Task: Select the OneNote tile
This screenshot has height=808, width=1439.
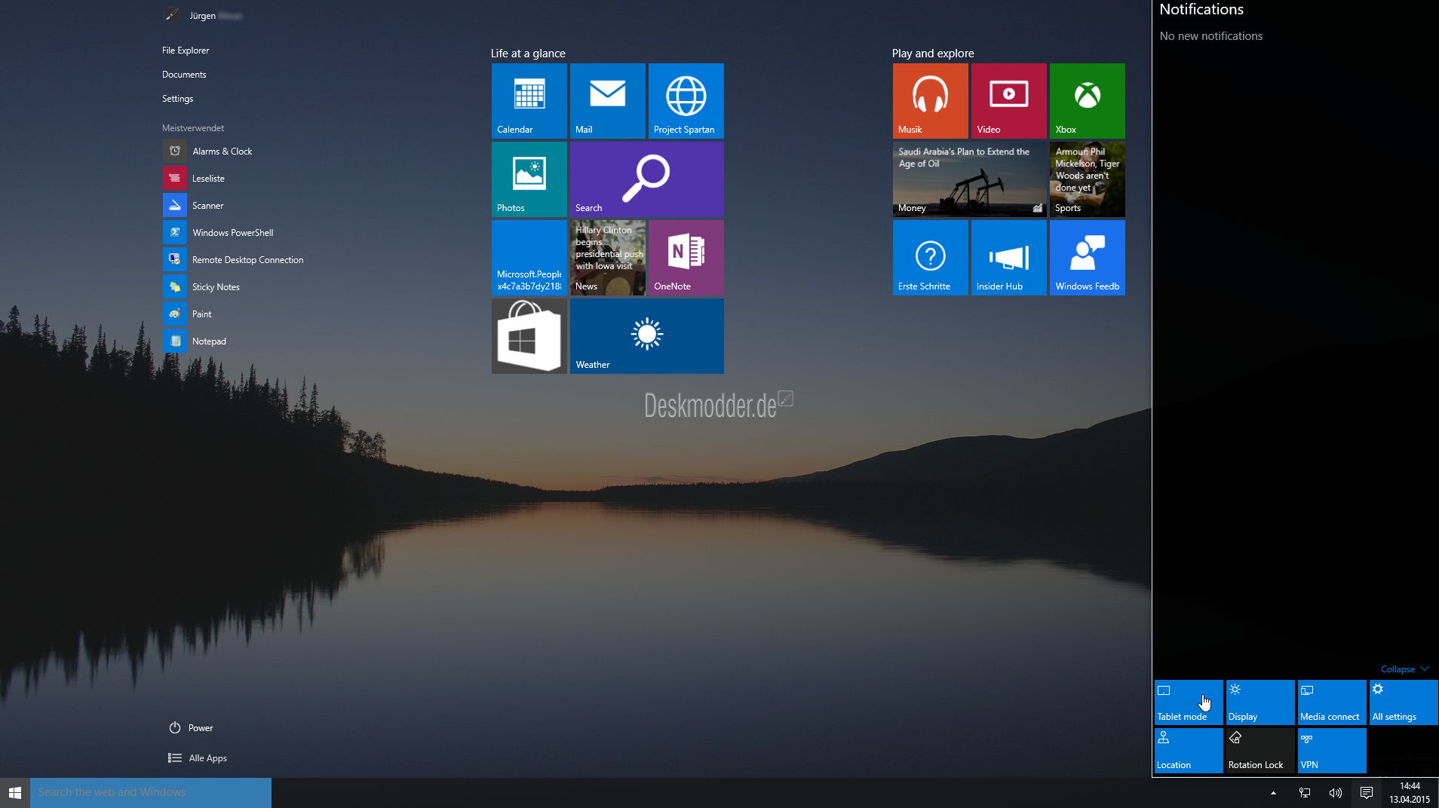Action: (686, 257)
